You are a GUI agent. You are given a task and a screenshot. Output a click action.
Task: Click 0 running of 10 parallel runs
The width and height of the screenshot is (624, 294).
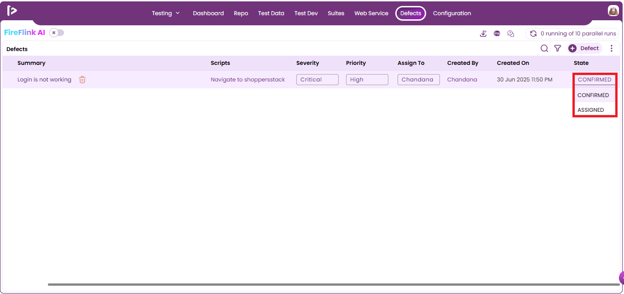[x=578, y=34]
